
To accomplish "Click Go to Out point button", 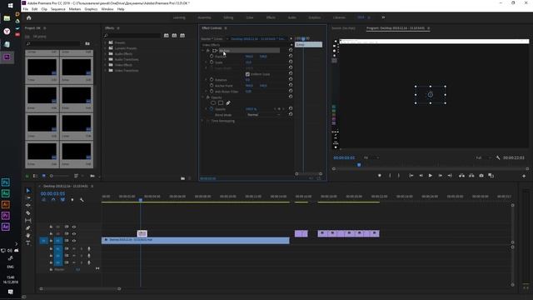I will pyautogui.click(x=450, y=176).
